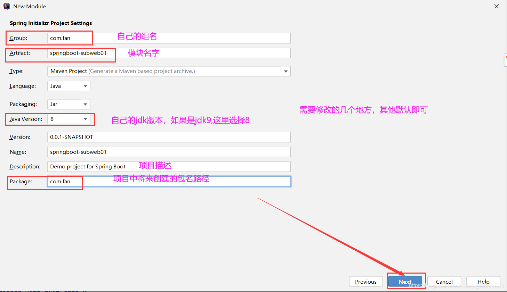Proceed with the Next button
Viewport: 507px width, 292px height.
click(x=405, y=282)
